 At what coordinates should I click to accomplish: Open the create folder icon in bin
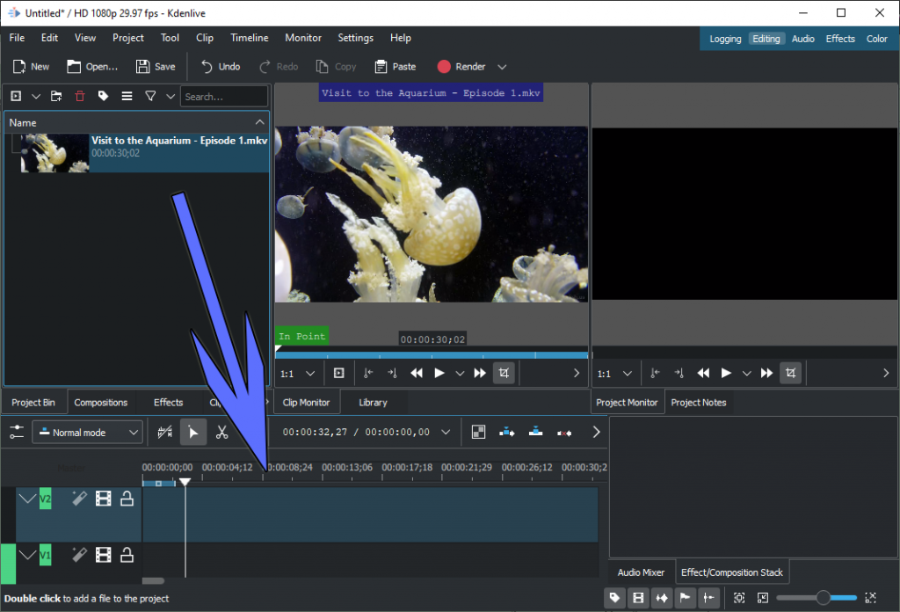pyautogui.click(x=56, y=97)
